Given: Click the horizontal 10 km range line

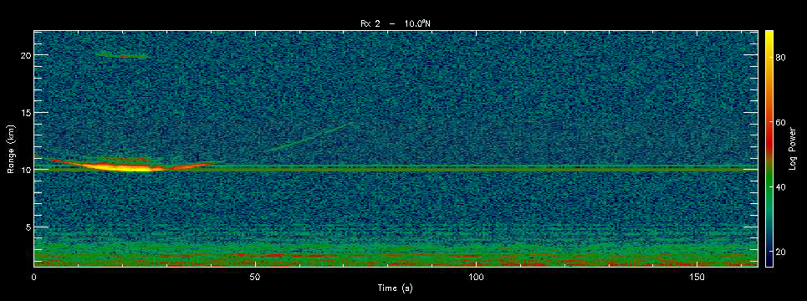Looking at the screenshot, I should [396, 168].
